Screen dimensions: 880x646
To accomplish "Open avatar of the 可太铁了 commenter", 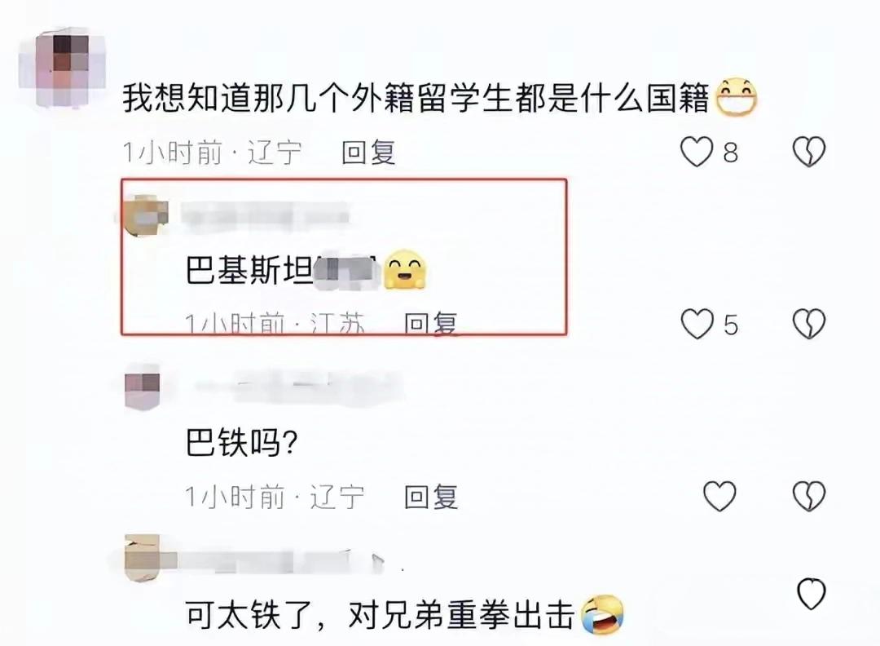I will coord(143,558).
